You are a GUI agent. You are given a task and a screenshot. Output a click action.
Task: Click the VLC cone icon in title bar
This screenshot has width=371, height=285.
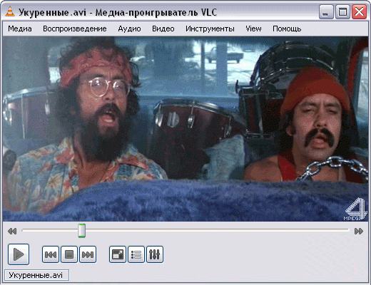(x=10, y=12)
